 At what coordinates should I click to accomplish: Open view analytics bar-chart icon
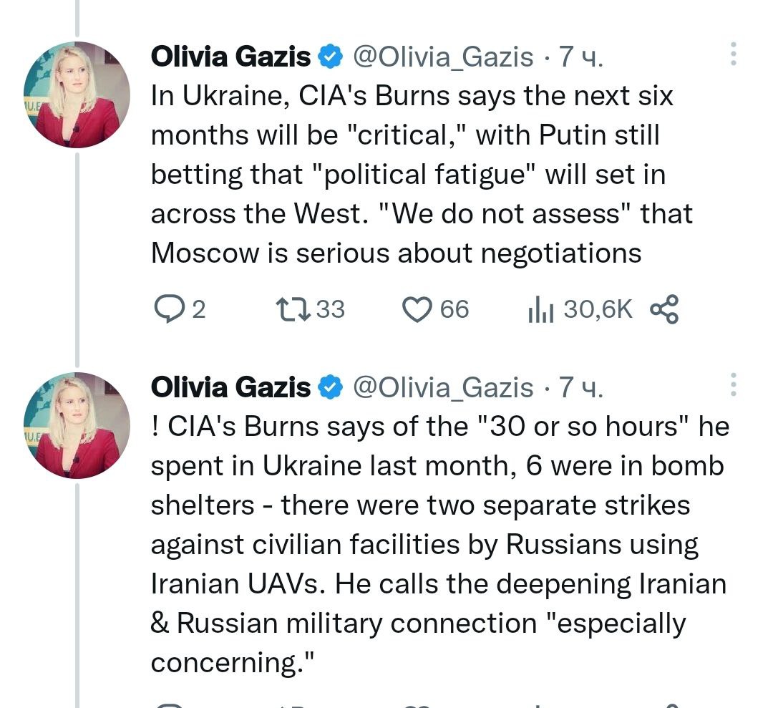pos(540,310)
